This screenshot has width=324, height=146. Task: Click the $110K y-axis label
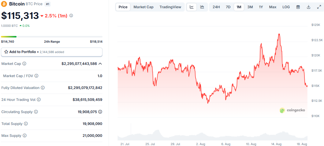315,116
